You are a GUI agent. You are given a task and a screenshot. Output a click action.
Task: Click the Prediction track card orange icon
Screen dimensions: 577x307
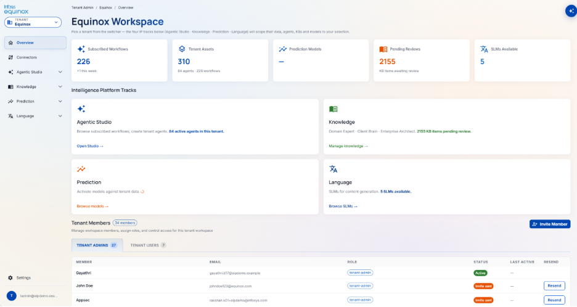tap(81, 169)
